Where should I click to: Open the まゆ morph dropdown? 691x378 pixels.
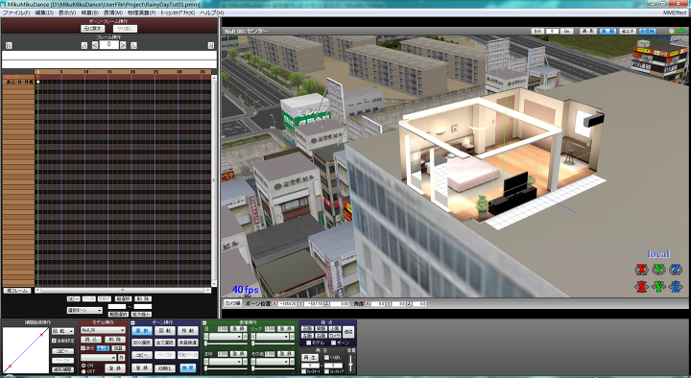225,362
